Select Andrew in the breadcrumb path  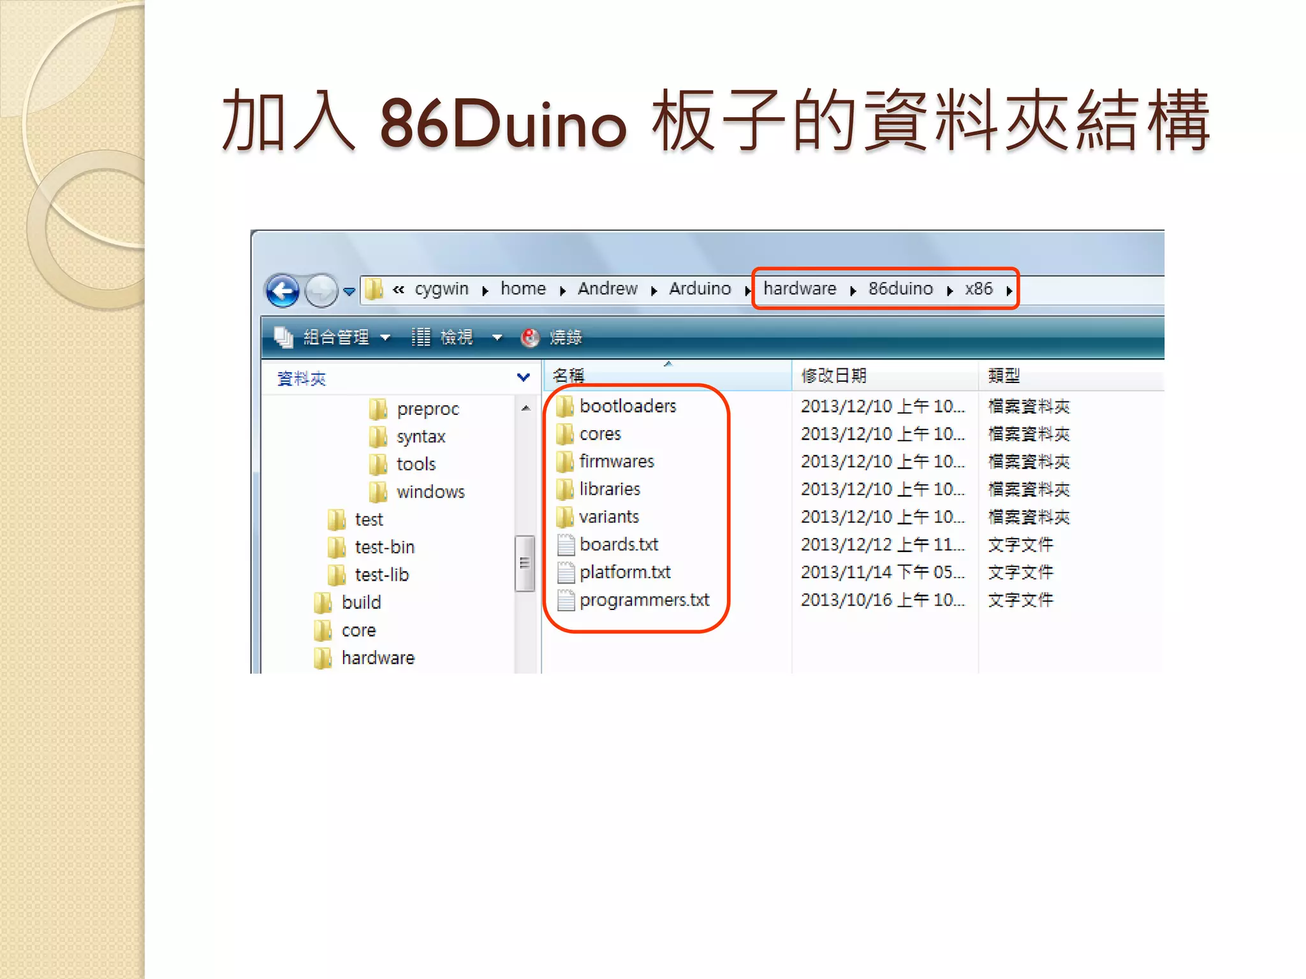click(x=607, y=289)
